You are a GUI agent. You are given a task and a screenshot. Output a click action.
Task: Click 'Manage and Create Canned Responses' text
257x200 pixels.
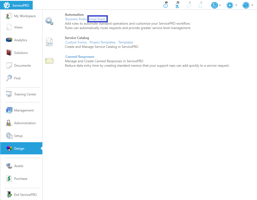point(104,61)
